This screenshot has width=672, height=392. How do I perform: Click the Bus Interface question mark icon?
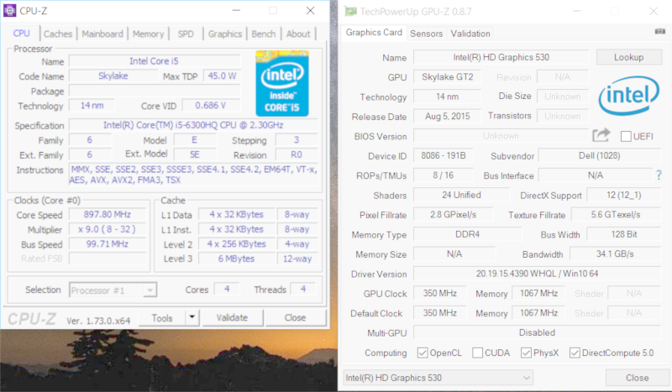click(x=659, y=175)
